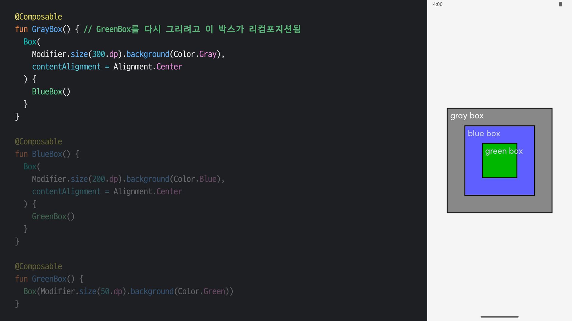Screen dimensions: 572x321
Task: Click Color.Gray in the first Box
Action: [x=195, y=54]
